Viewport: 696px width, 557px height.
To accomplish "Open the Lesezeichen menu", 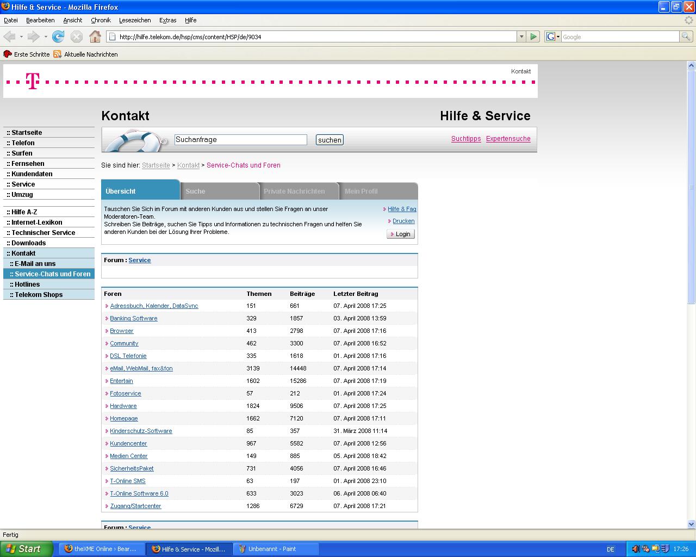I will click(x=135, y=20).
